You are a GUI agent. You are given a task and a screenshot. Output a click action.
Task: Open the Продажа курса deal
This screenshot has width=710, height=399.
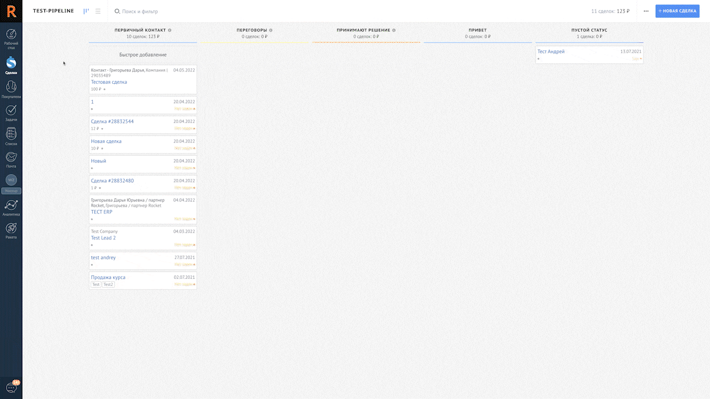tap(108, 278)
